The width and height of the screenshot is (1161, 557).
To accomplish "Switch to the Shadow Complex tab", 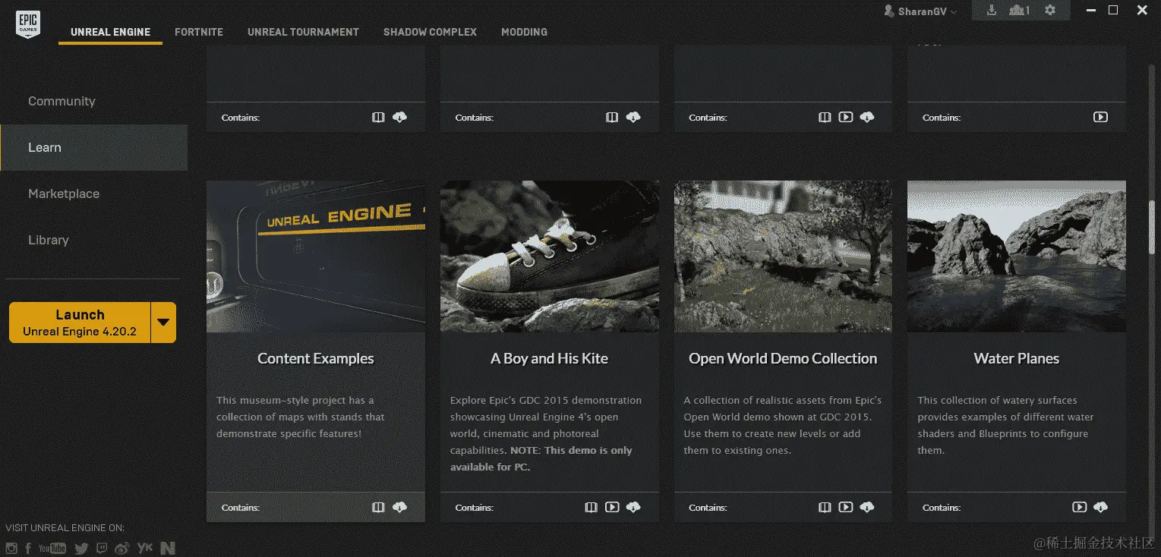I will click(430, 32).
